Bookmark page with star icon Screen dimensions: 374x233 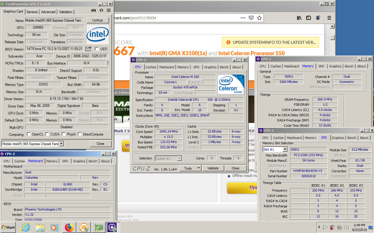[259, 18]
